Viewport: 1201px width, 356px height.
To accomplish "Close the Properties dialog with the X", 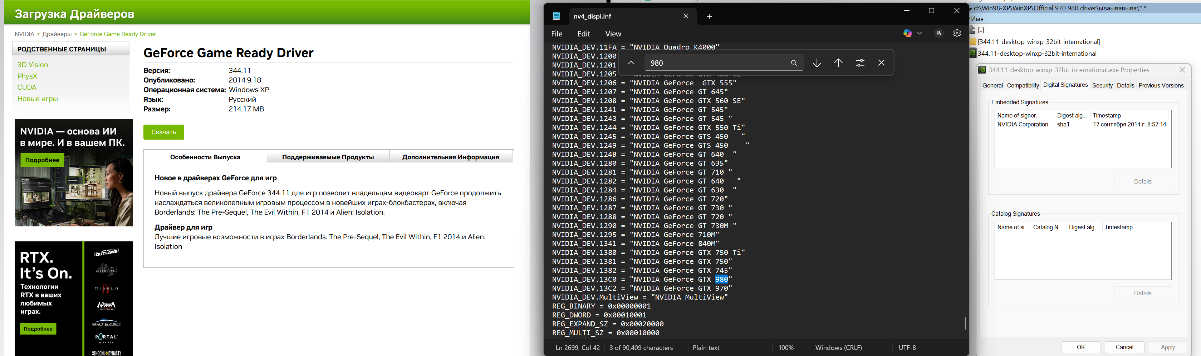I will tap(1182, 70).
